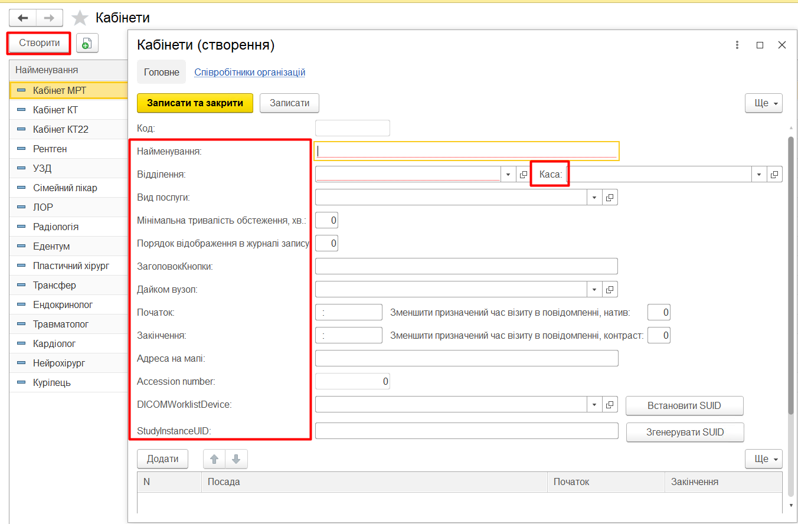Viewport: 798px width, 524px height.
Task: Expand the DICOMWorklistDevice dropdown
Action: tap(594, 405)
